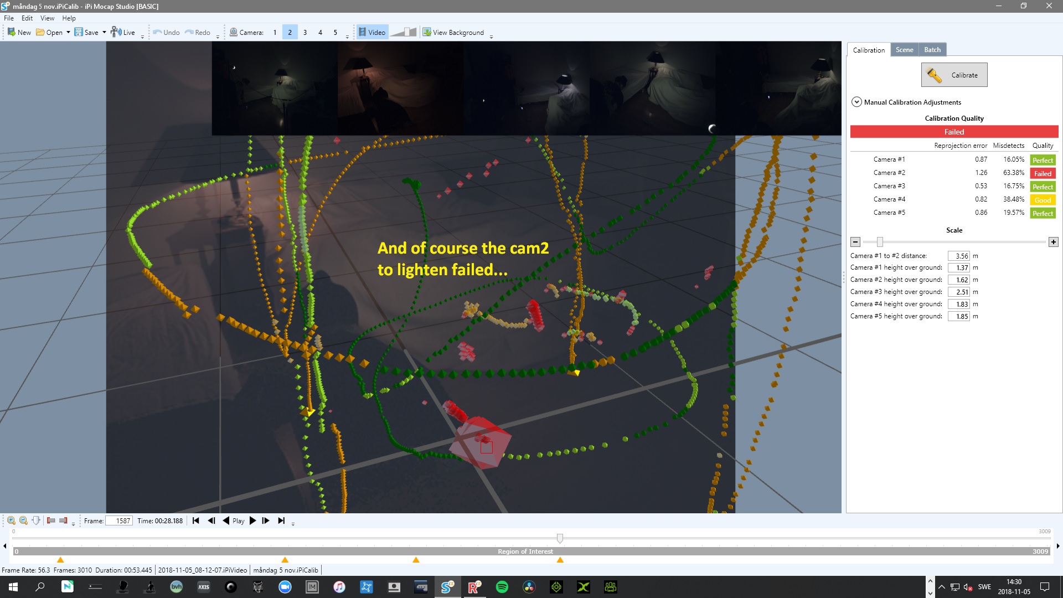Open the Save dropdown arrow
Image resolution: width=1063 pixels, height=598 pixels.
tap(104, 32)
